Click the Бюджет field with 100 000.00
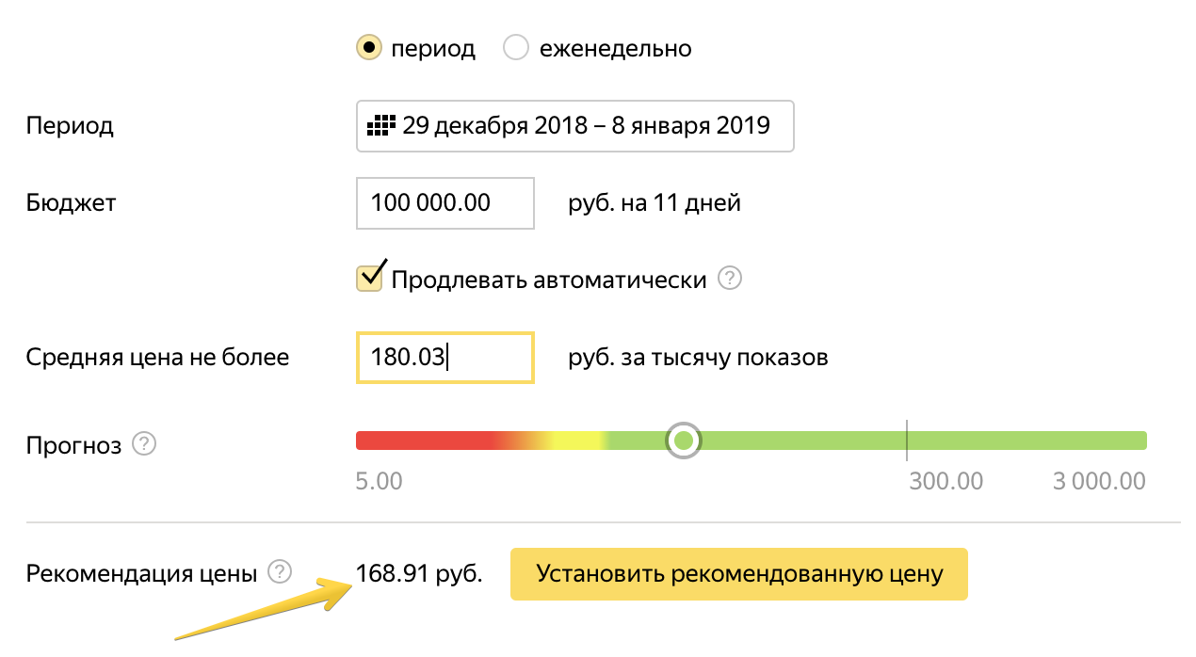 tap(445, 202)
